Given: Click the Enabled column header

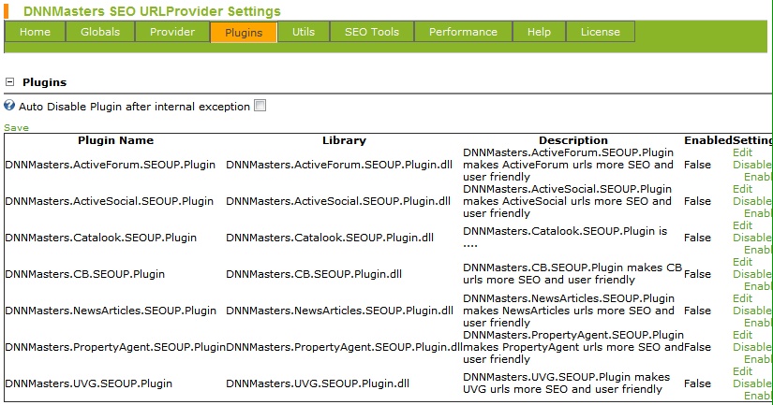Looking at the screenshot, I should (x=708, y=140).
